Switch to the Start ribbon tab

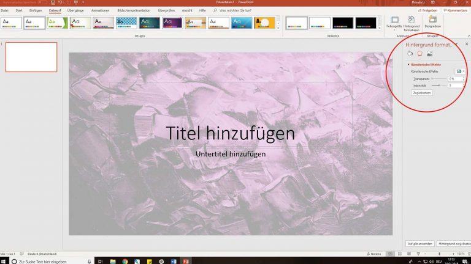(x=19, y=10)
